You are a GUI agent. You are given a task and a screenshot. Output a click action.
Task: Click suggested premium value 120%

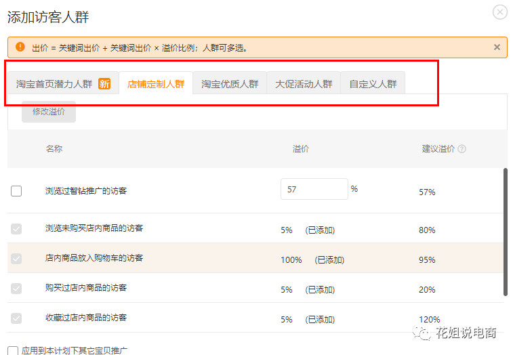(x=429, y=319)
